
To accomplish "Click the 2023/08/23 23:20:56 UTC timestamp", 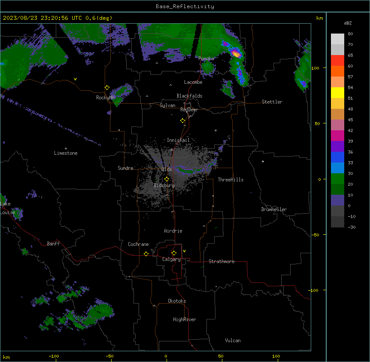I will click(42, 18).
